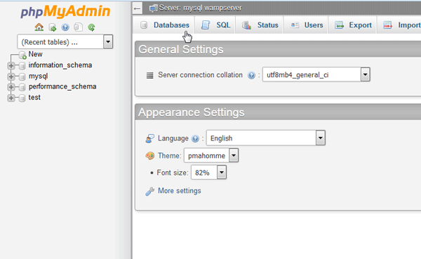The height and width of the screenshot is (259, 421).
Task: Click the Theme link label
Action: (x=169, y=156)
